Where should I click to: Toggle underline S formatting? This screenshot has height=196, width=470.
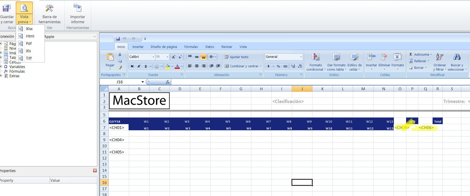click(x=146, y=66)
